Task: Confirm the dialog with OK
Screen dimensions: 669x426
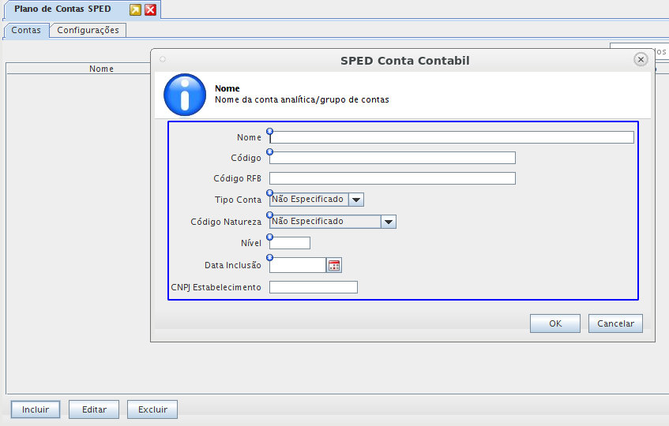Action: [x=555, y=323]
